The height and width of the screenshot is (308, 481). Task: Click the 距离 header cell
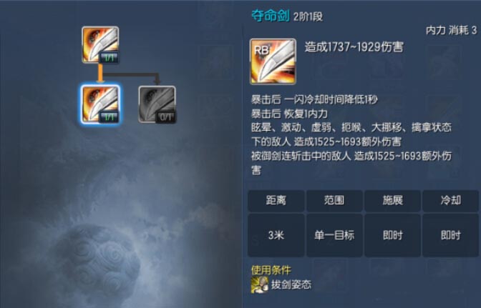276,201
